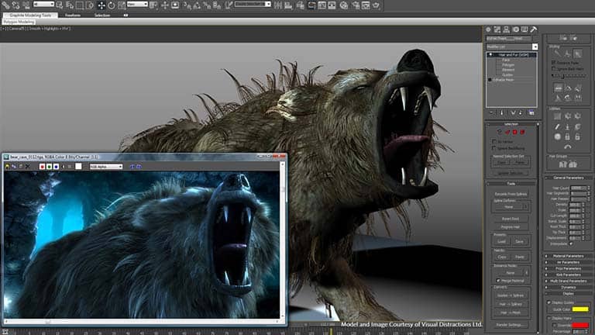Open the Create command panel tab
This screenshot has height=335, width=595.
point(488,29)
